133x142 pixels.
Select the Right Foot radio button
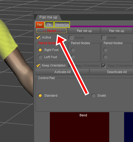click(40, 50)
